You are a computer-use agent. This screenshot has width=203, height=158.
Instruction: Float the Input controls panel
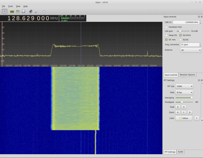[x=199, y=17]
